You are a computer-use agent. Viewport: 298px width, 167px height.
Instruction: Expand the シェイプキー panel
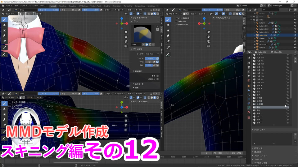(260, 130)
